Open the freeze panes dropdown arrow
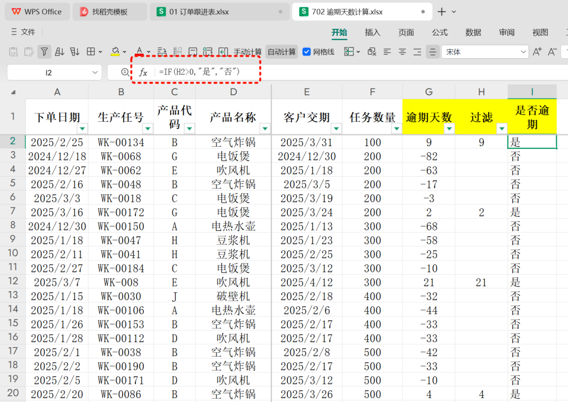 tap(358, 52)
